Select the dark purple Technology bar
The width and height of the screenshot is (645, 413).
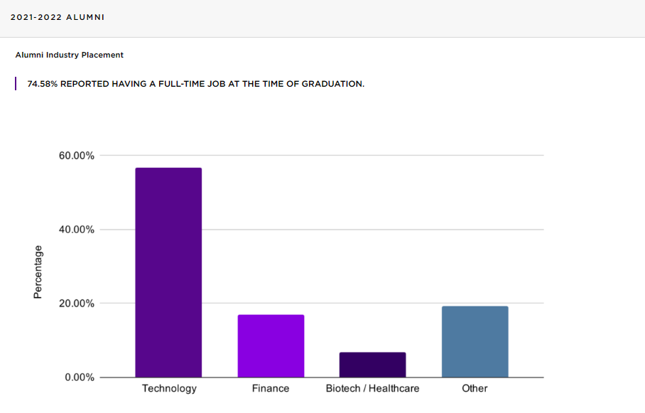(x=168, y=272)
